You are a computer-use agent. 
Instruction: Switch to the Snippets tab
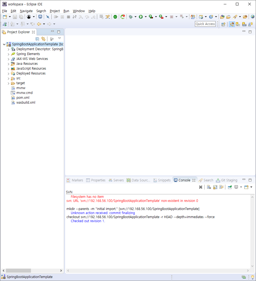tap(162, 180)
